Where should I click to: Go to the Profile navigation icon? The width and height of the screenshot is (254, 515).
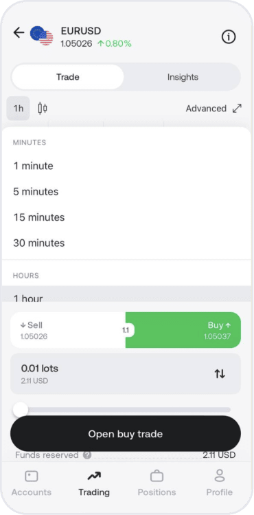pos(219,476)
